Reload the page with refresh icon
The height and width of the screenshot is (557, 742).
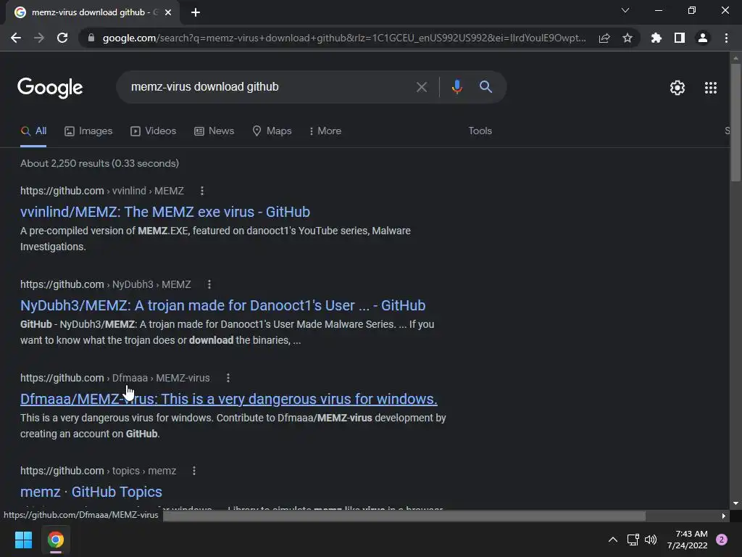pyautogui.click(x=62, y=38)
